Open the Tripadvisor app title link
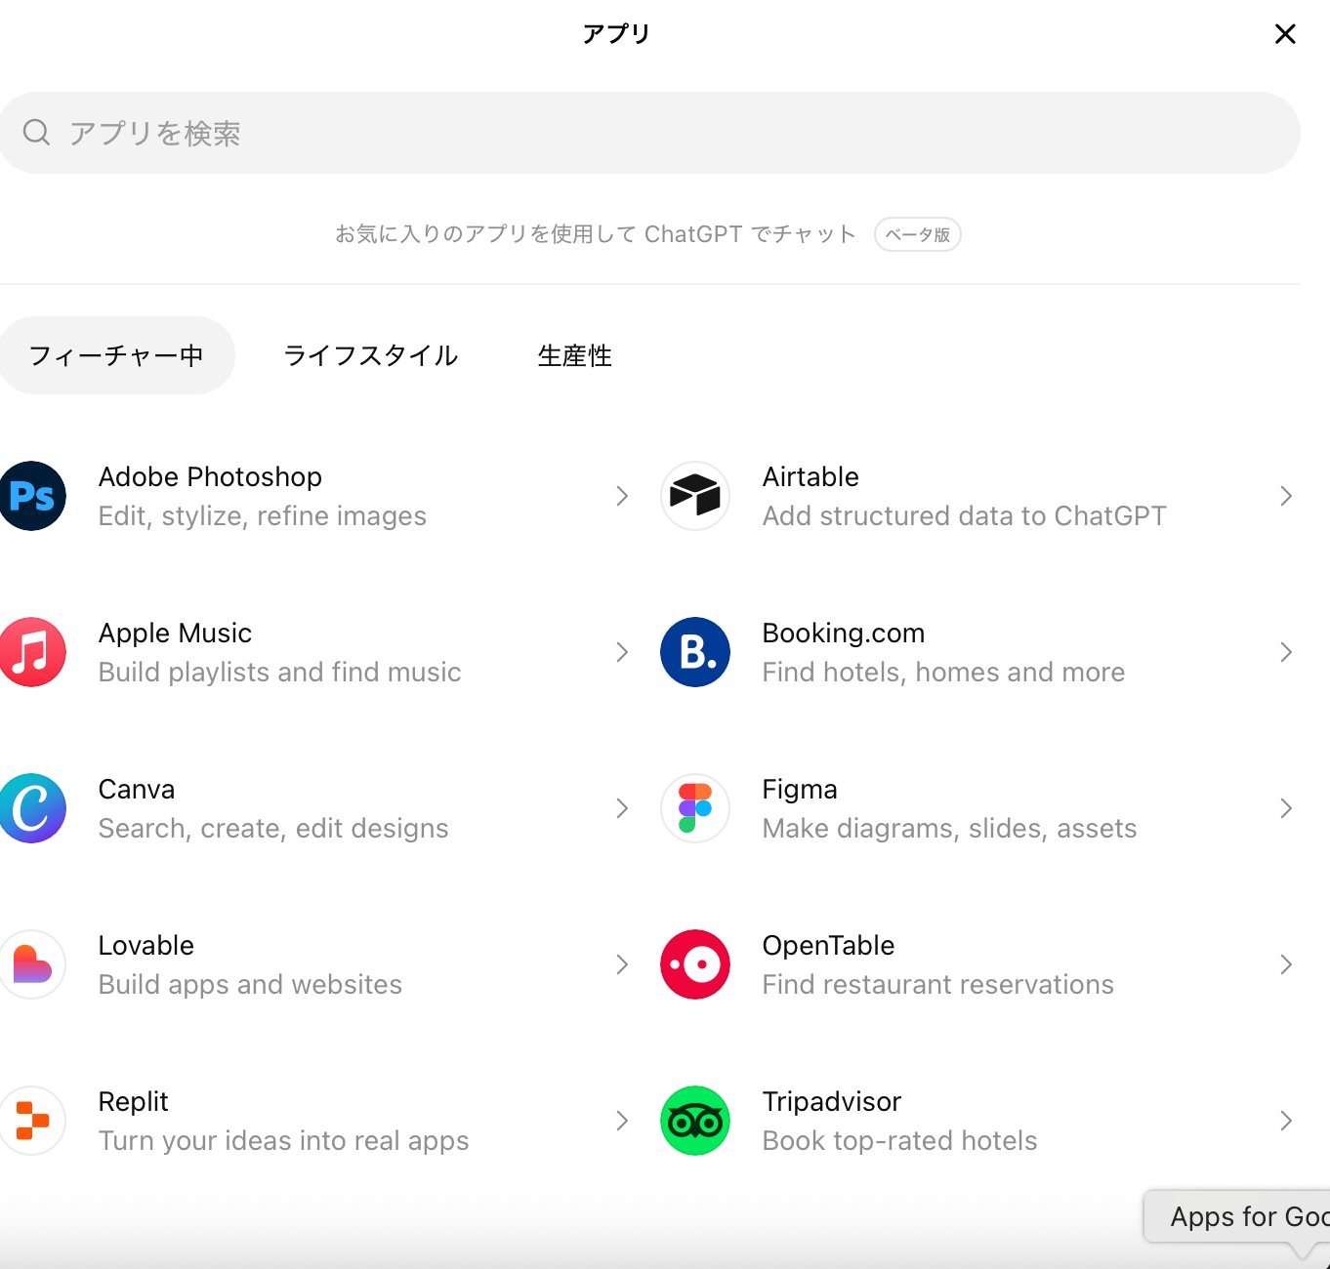The height and width of the screenshot is (1269, 1330). (x=831, y=1101)
